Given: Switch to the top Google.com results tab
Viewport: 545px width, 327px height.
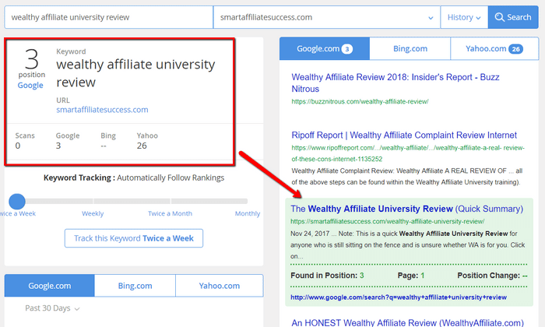Looking at the screenshot, I should point(325,48).
